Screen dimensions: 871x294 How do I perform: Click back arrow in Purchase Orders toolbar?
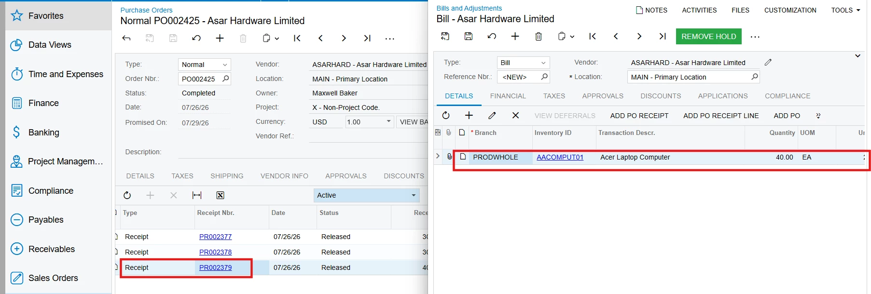126,38
